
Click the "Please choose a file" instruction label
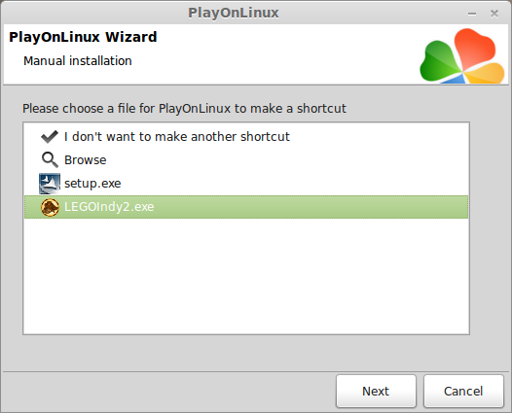coord(184,109)
